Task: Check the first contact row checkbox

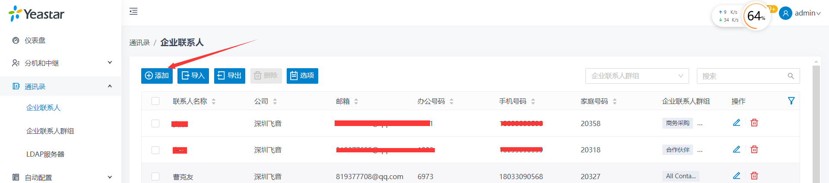Action: 155,123
